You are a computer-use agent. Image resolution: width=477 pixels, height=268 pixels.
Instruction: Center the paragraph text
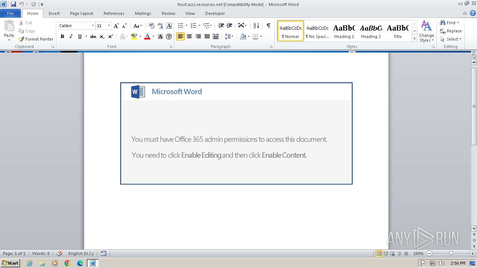189,36
